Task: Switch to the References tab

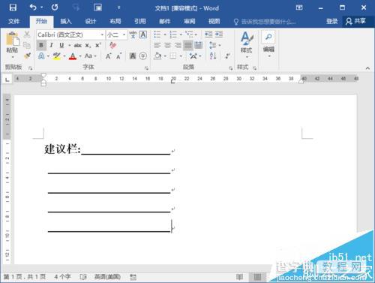Action: point(140,22)
